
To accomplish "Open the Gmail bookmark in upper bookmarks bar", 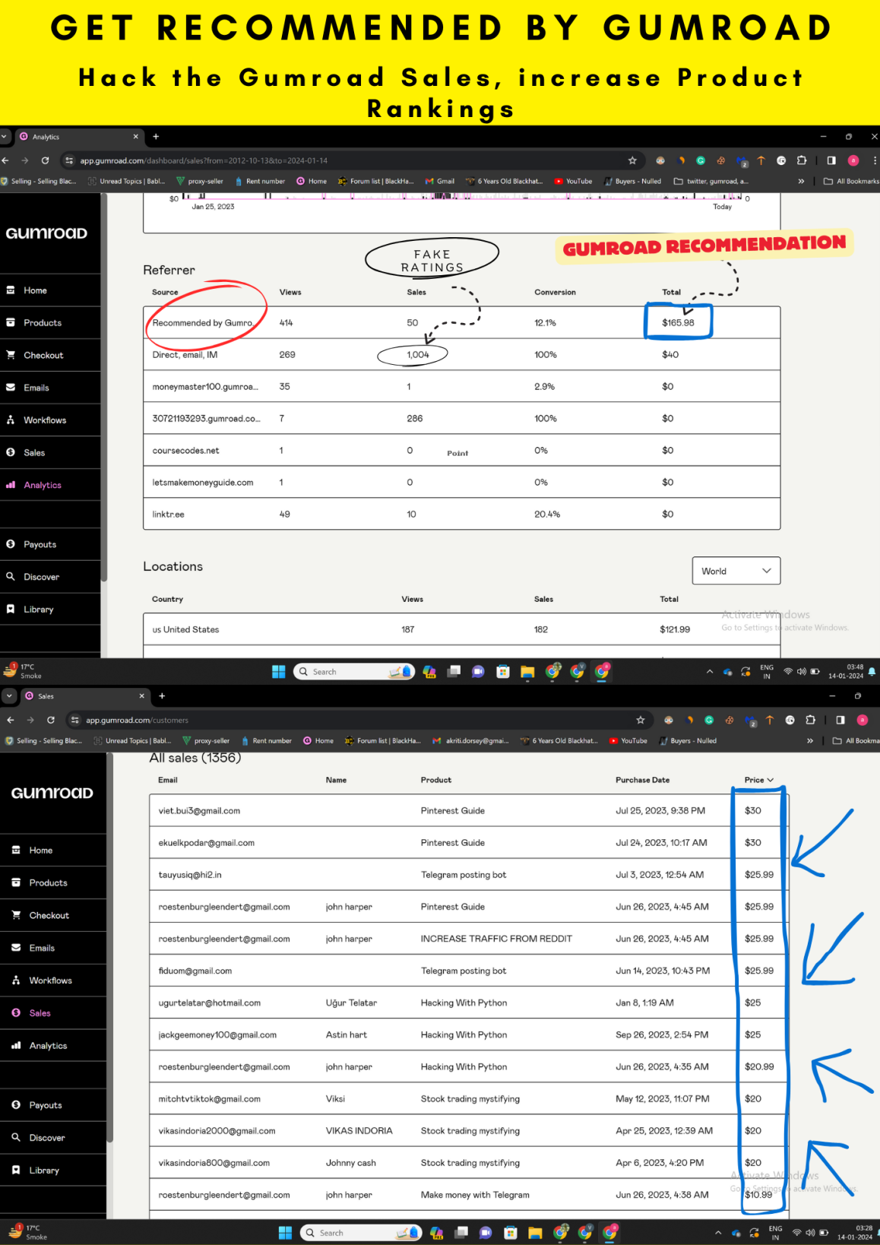I will click(440, 182).
